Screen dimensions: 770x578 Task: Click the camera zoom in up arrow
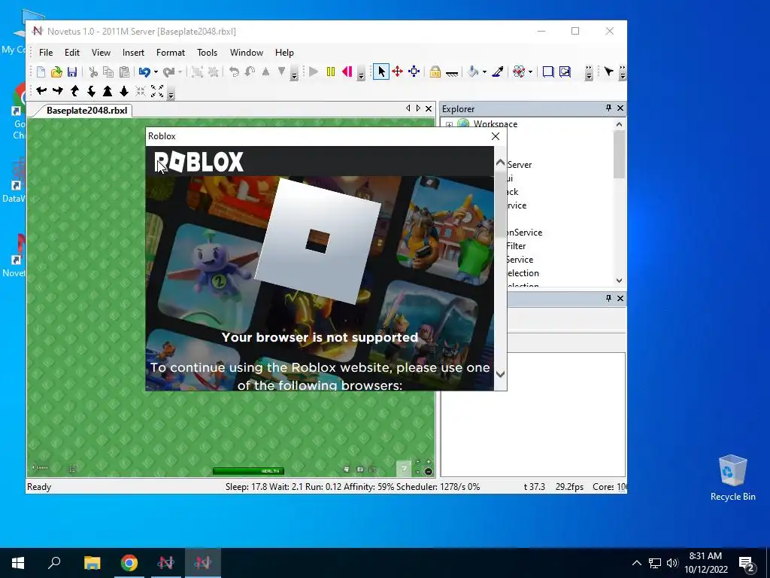tap(108, 91)
